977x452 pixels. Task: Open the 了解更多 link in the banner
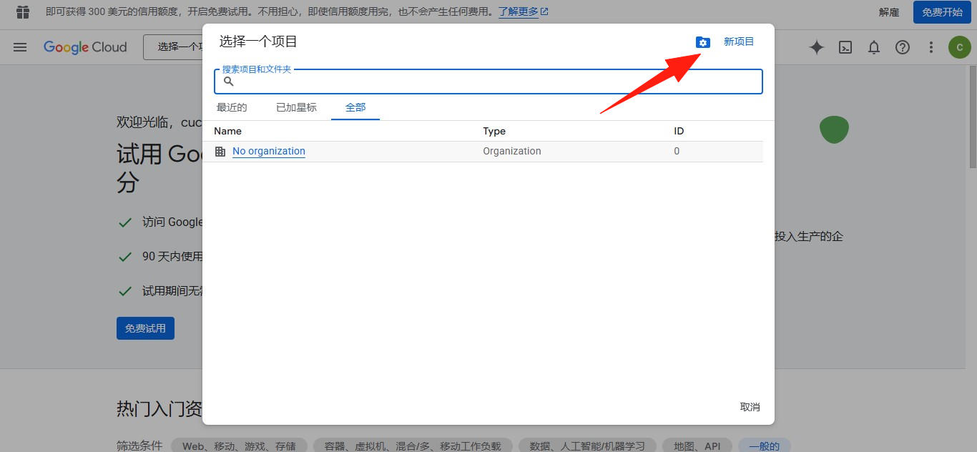pyautogui.click(x=519, y=11)
